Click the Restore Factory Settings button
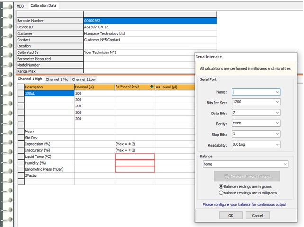The height and width of the screenshot is (227, 304). tap(247, 176)
